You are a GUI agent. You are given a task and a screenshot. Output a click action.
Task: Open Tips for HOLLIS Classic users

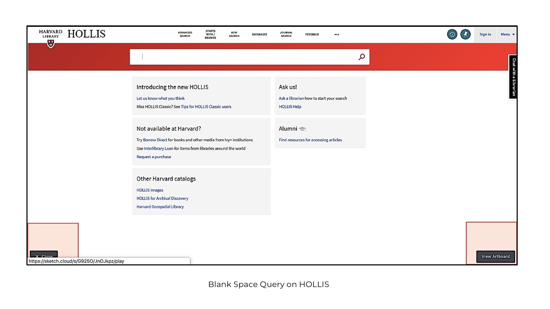point(206,107)
